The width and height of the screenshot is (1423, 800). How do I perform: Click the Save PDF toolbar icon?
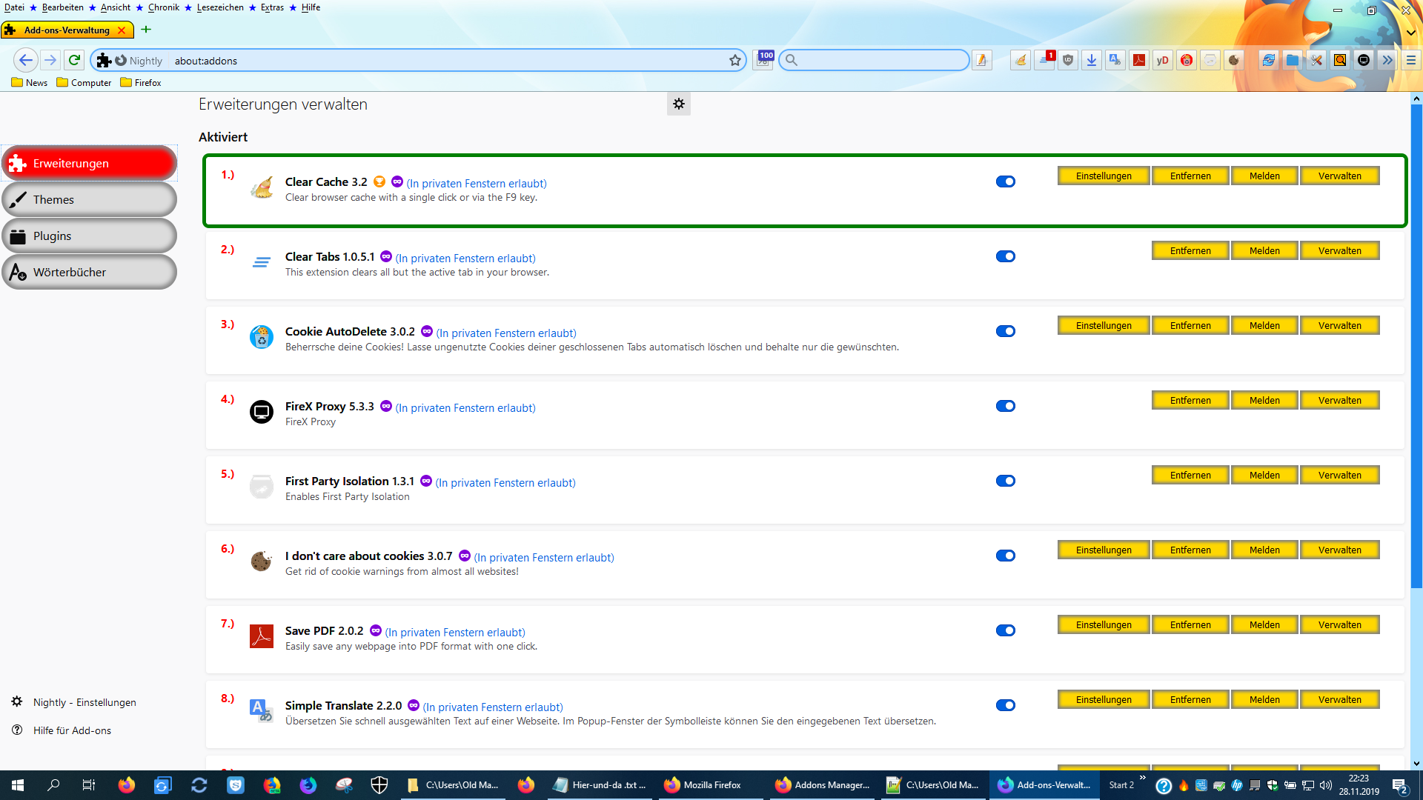[x=1139, y=61]
